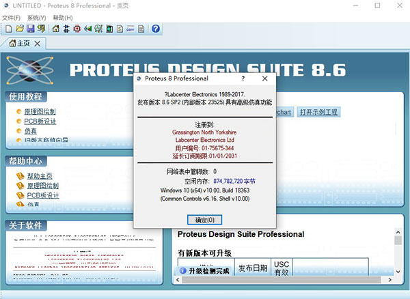Open the Bill of Materials dollar icon
410x299 pixels.
pos(120,29)
